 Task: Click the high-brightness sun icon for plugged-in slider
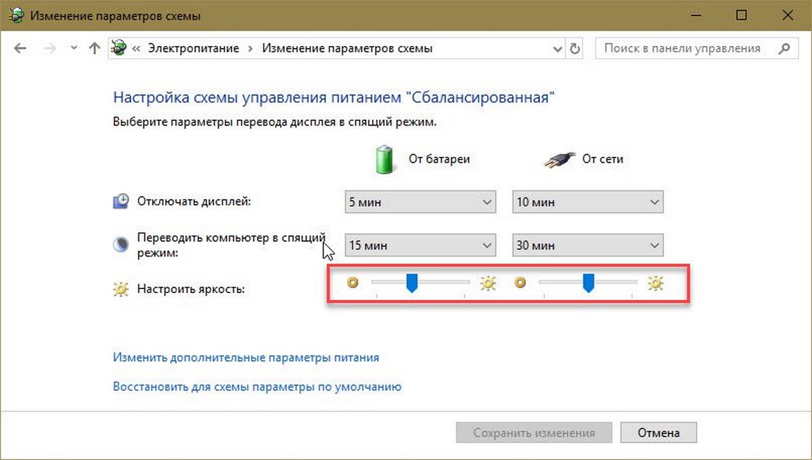coord(655,284)
